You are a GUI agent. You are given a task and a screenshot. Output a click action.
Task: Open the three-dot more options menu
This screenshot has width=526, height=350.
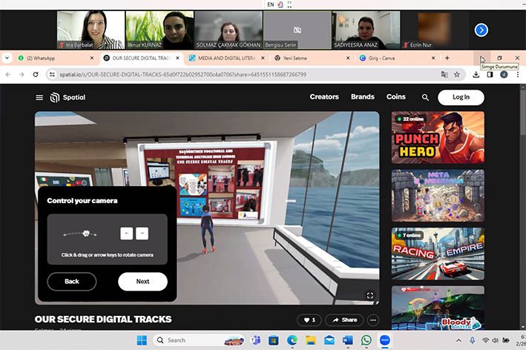[x=373, y=320]
